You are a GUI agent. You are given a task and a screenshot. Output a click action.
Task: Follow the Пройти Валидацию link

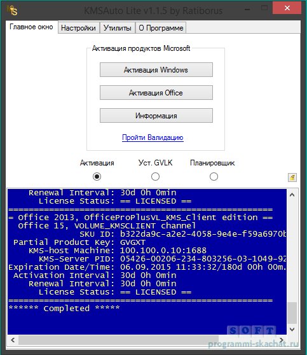click(x=153, y=137)
